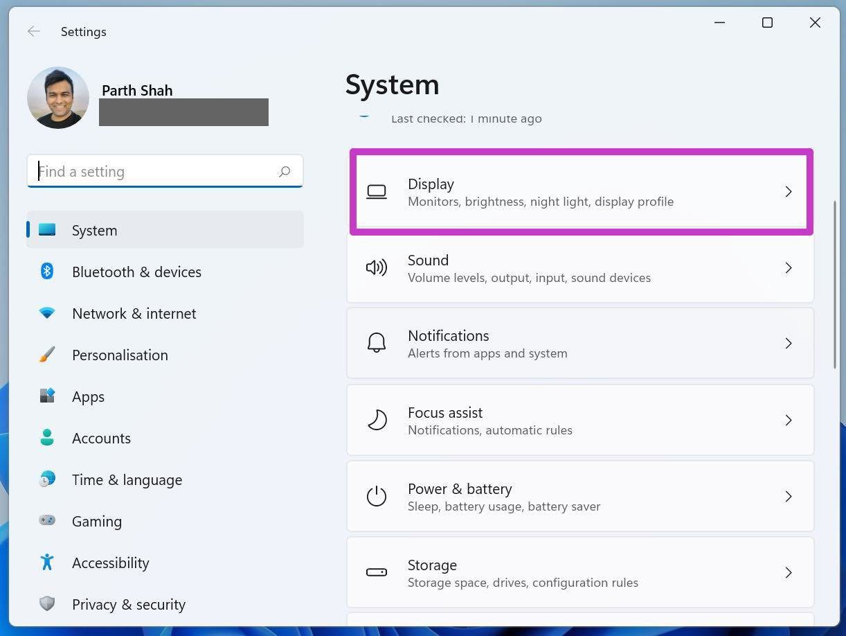The height and width of the screenshot is (636, 846).
Task: Click the Accessibility figure icon
Action: click(47, 562)
